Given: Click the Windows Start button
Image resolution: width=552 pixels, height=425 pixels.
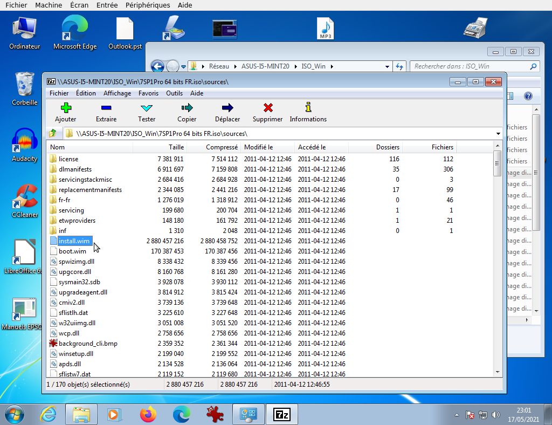Looking at the screenshot, I should pyautogui.click(x=15, y=414).
